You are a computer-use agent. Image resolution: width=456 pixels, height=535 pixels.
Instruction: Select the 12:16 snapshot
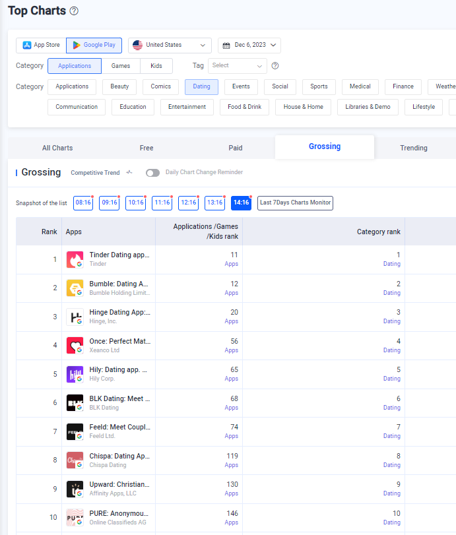189,203
